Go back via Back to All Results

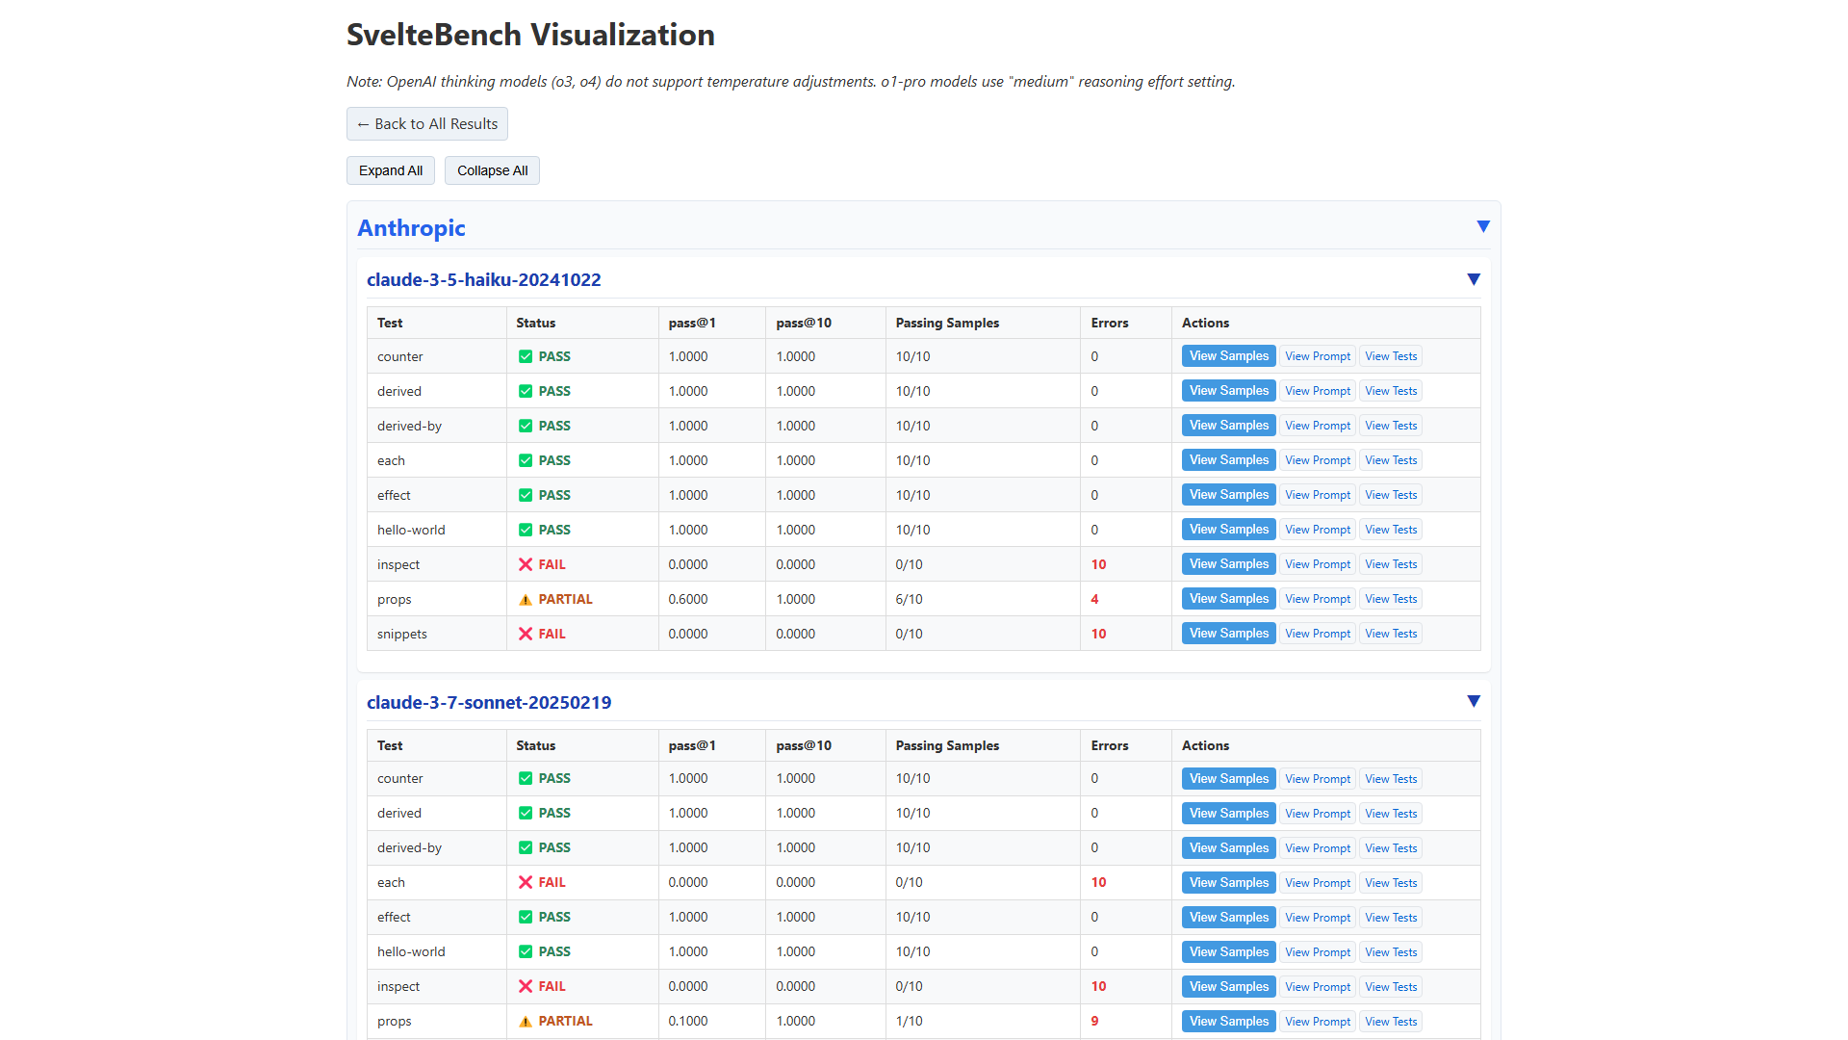[x=426, y=124]
